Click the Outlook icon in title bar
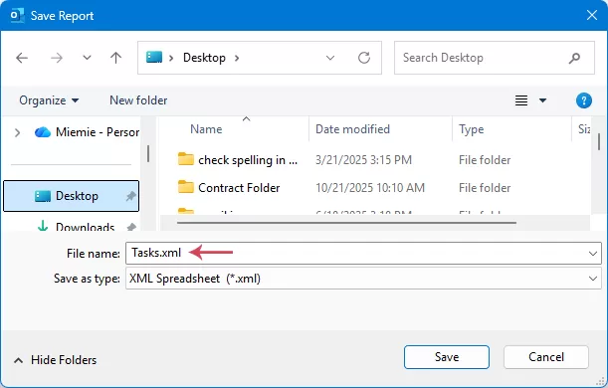Viewport: 608px width, 388px height. pyautogui.click(x=17, y=16)
